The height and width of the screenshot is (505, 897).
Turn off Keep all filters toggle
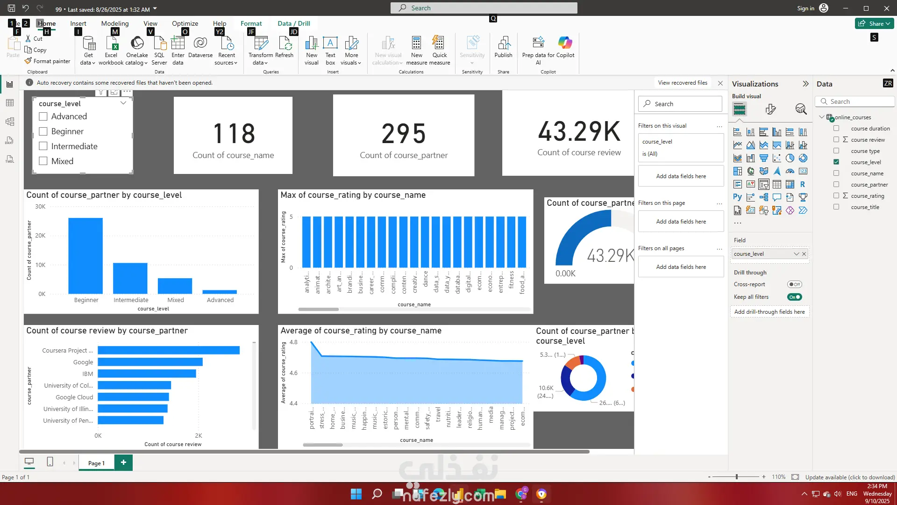794,297
